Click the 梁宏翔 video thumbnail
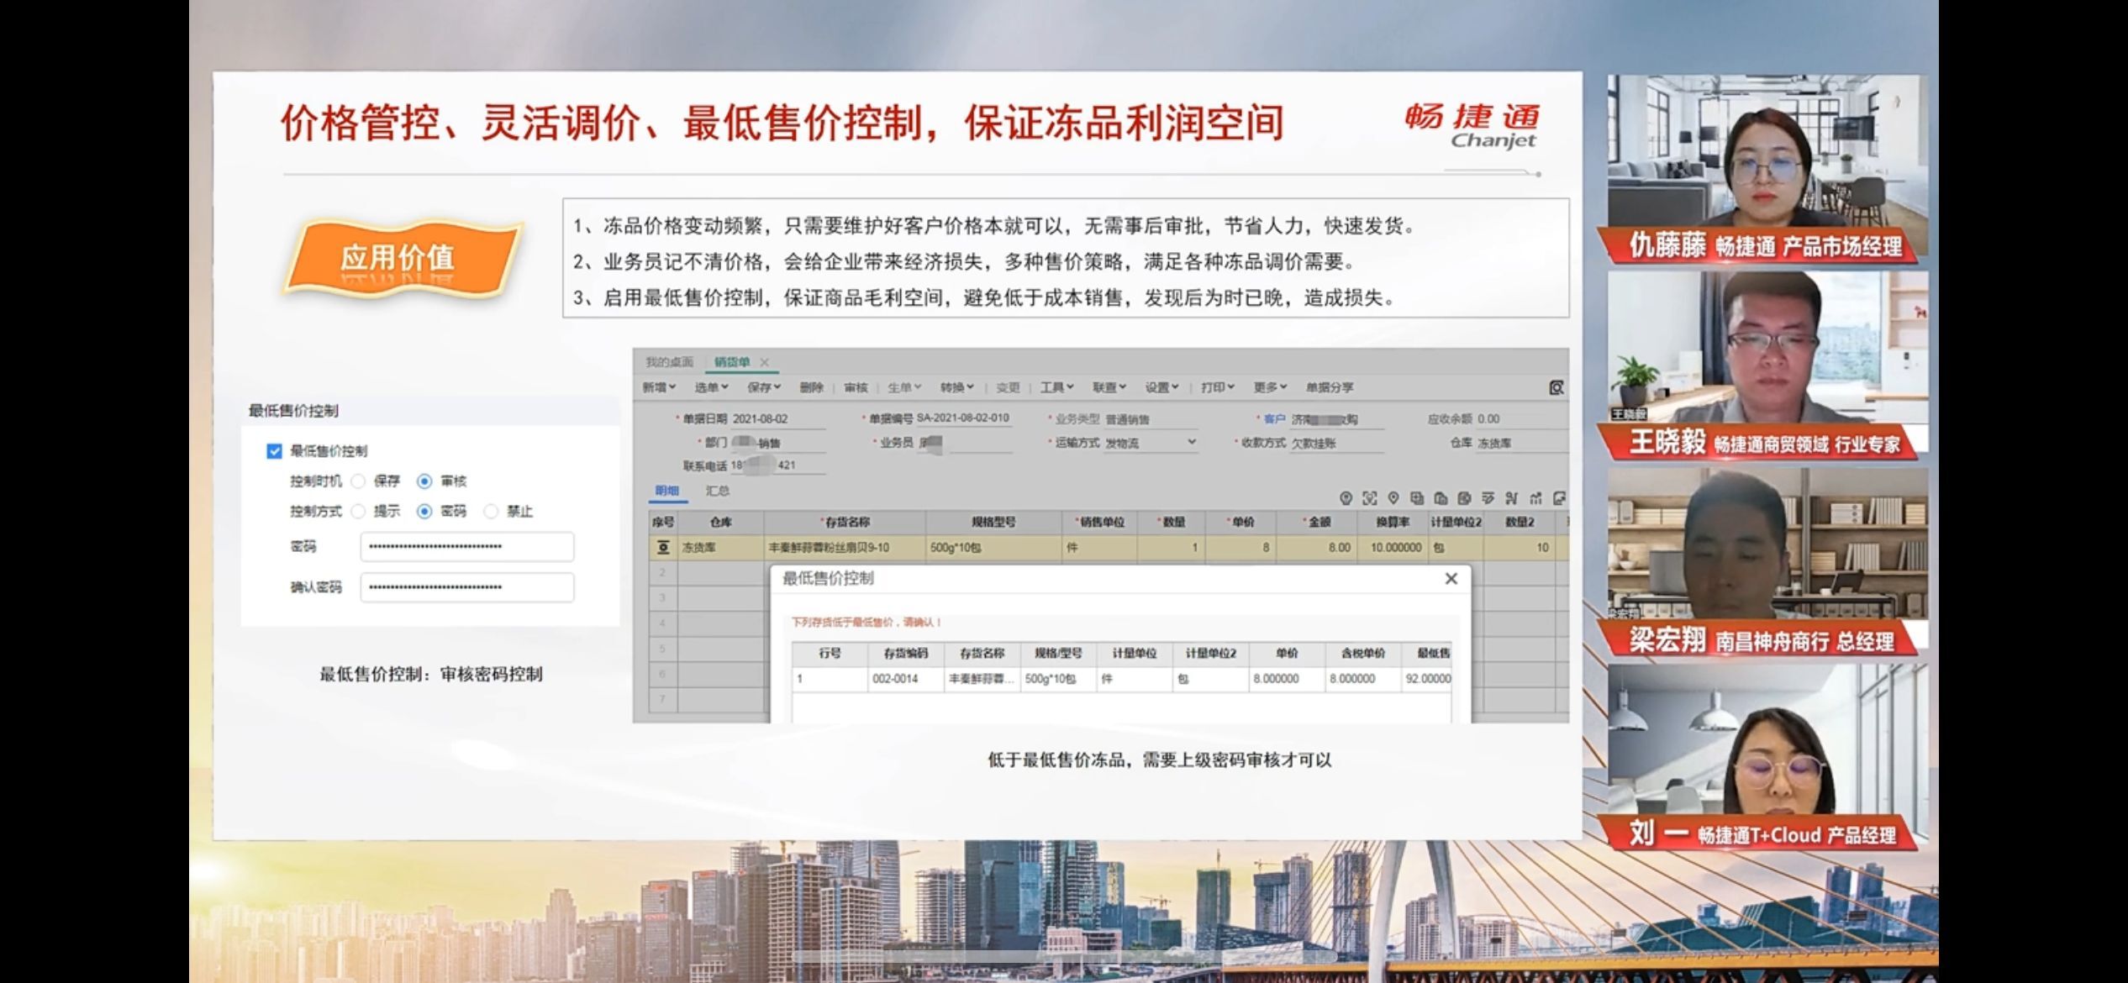Image resolution: width=2128 pixels, height=983 pixels. pyautogui.click(x=1767, y=562)
